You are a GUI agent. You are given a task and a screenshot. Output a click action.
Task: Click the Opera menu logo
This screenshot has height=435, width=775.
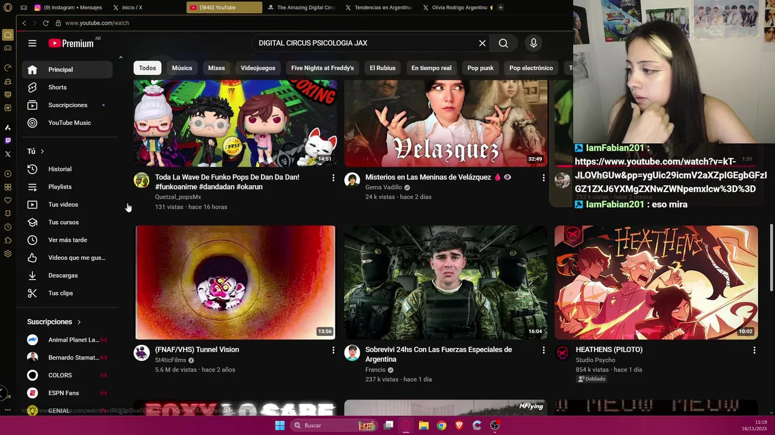point(8,8)
